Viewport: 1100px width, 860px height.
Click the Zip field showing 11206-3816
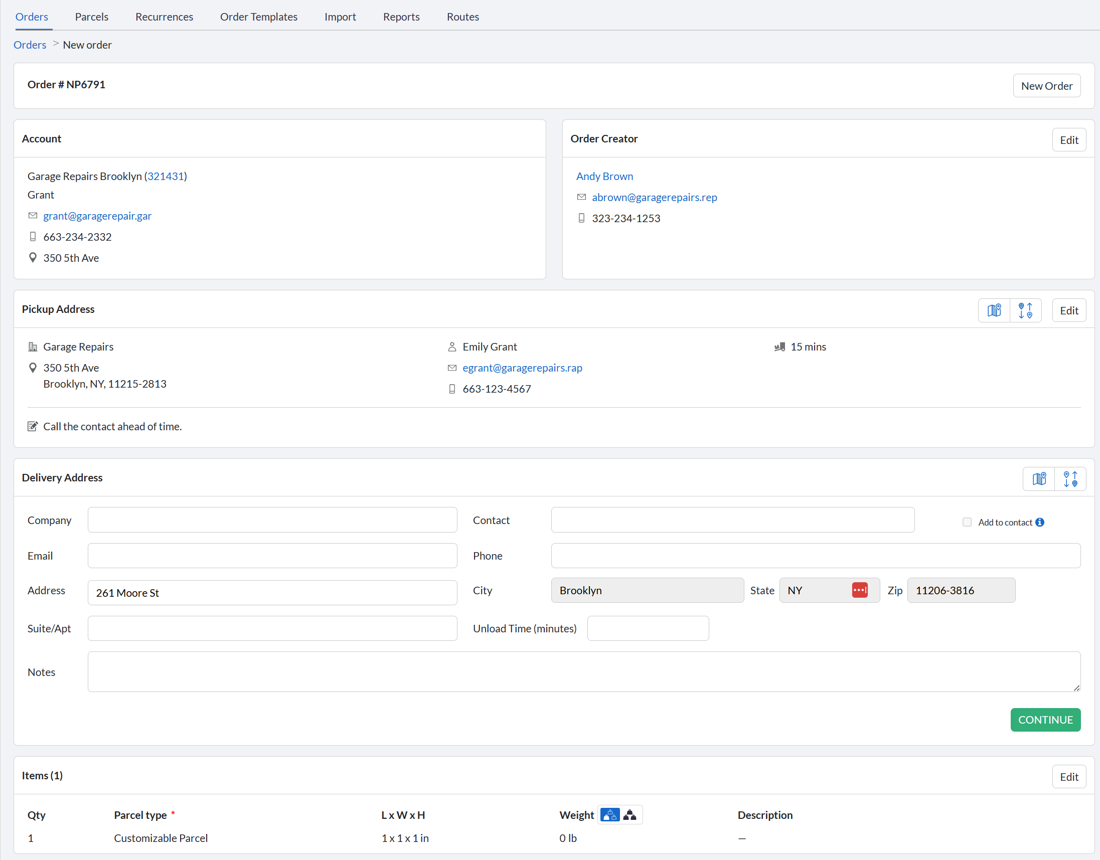pos(961,590)
